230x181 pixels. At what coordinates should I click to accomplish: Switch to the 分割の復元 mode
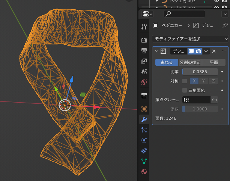tap(190, 62)
